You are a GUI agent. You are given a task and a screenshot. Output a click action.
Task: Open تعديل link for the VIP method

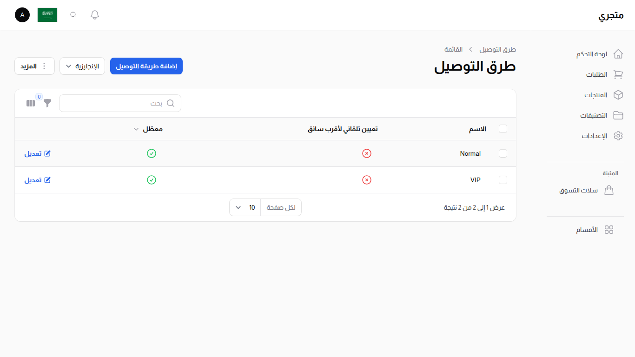click(37, 180)
